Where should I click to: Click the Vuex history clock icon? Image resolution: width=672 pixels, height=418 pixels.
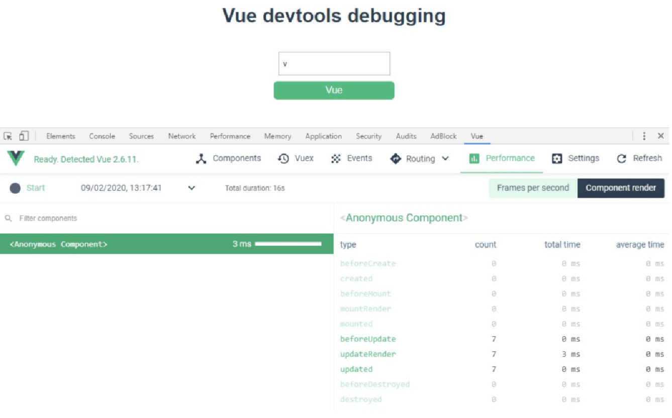click(x=283, y=159)
